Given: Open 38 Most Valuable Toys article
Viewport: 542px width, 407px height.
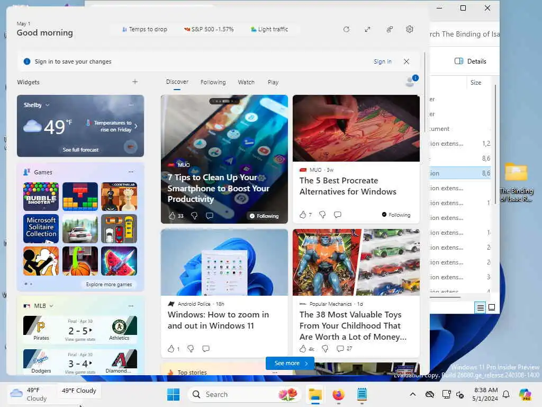Looking at the screenshot, I should [353, 325].
